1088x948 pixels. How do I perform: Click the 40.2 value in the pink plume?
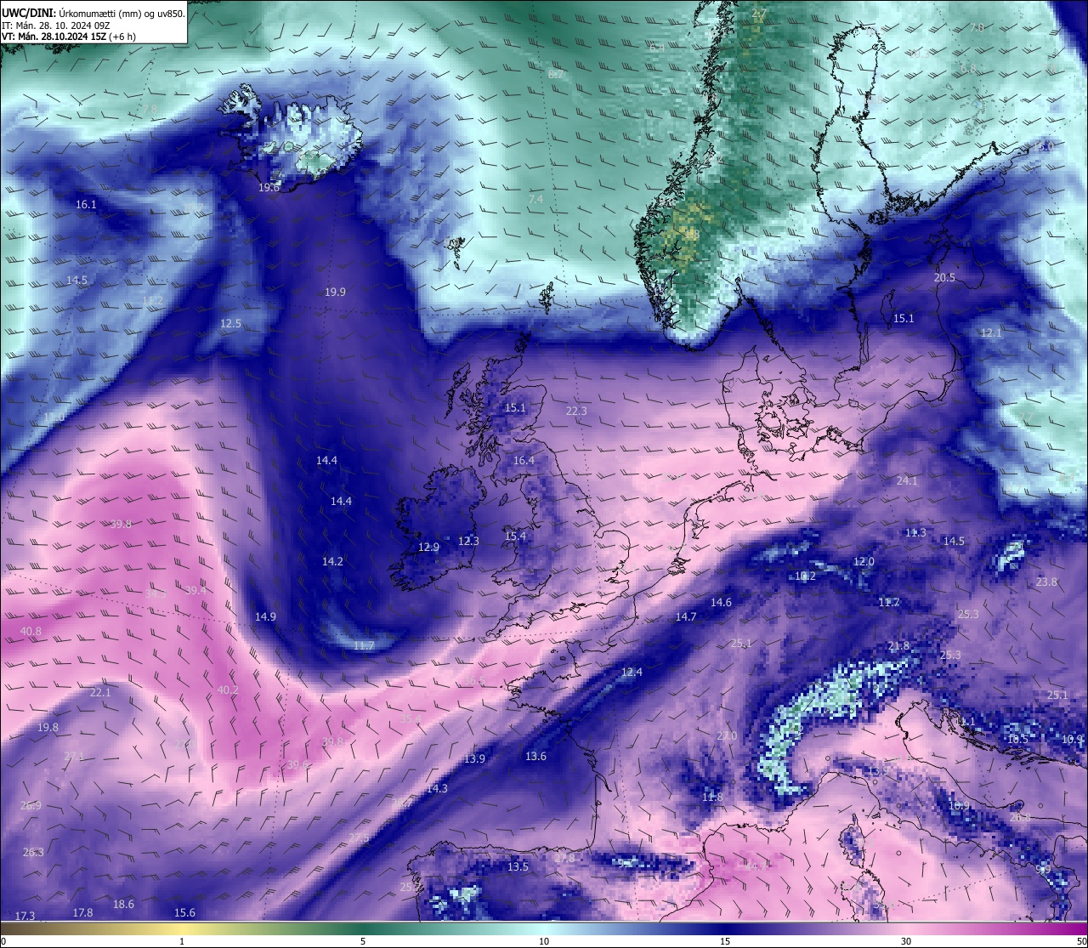coord(228,690)
